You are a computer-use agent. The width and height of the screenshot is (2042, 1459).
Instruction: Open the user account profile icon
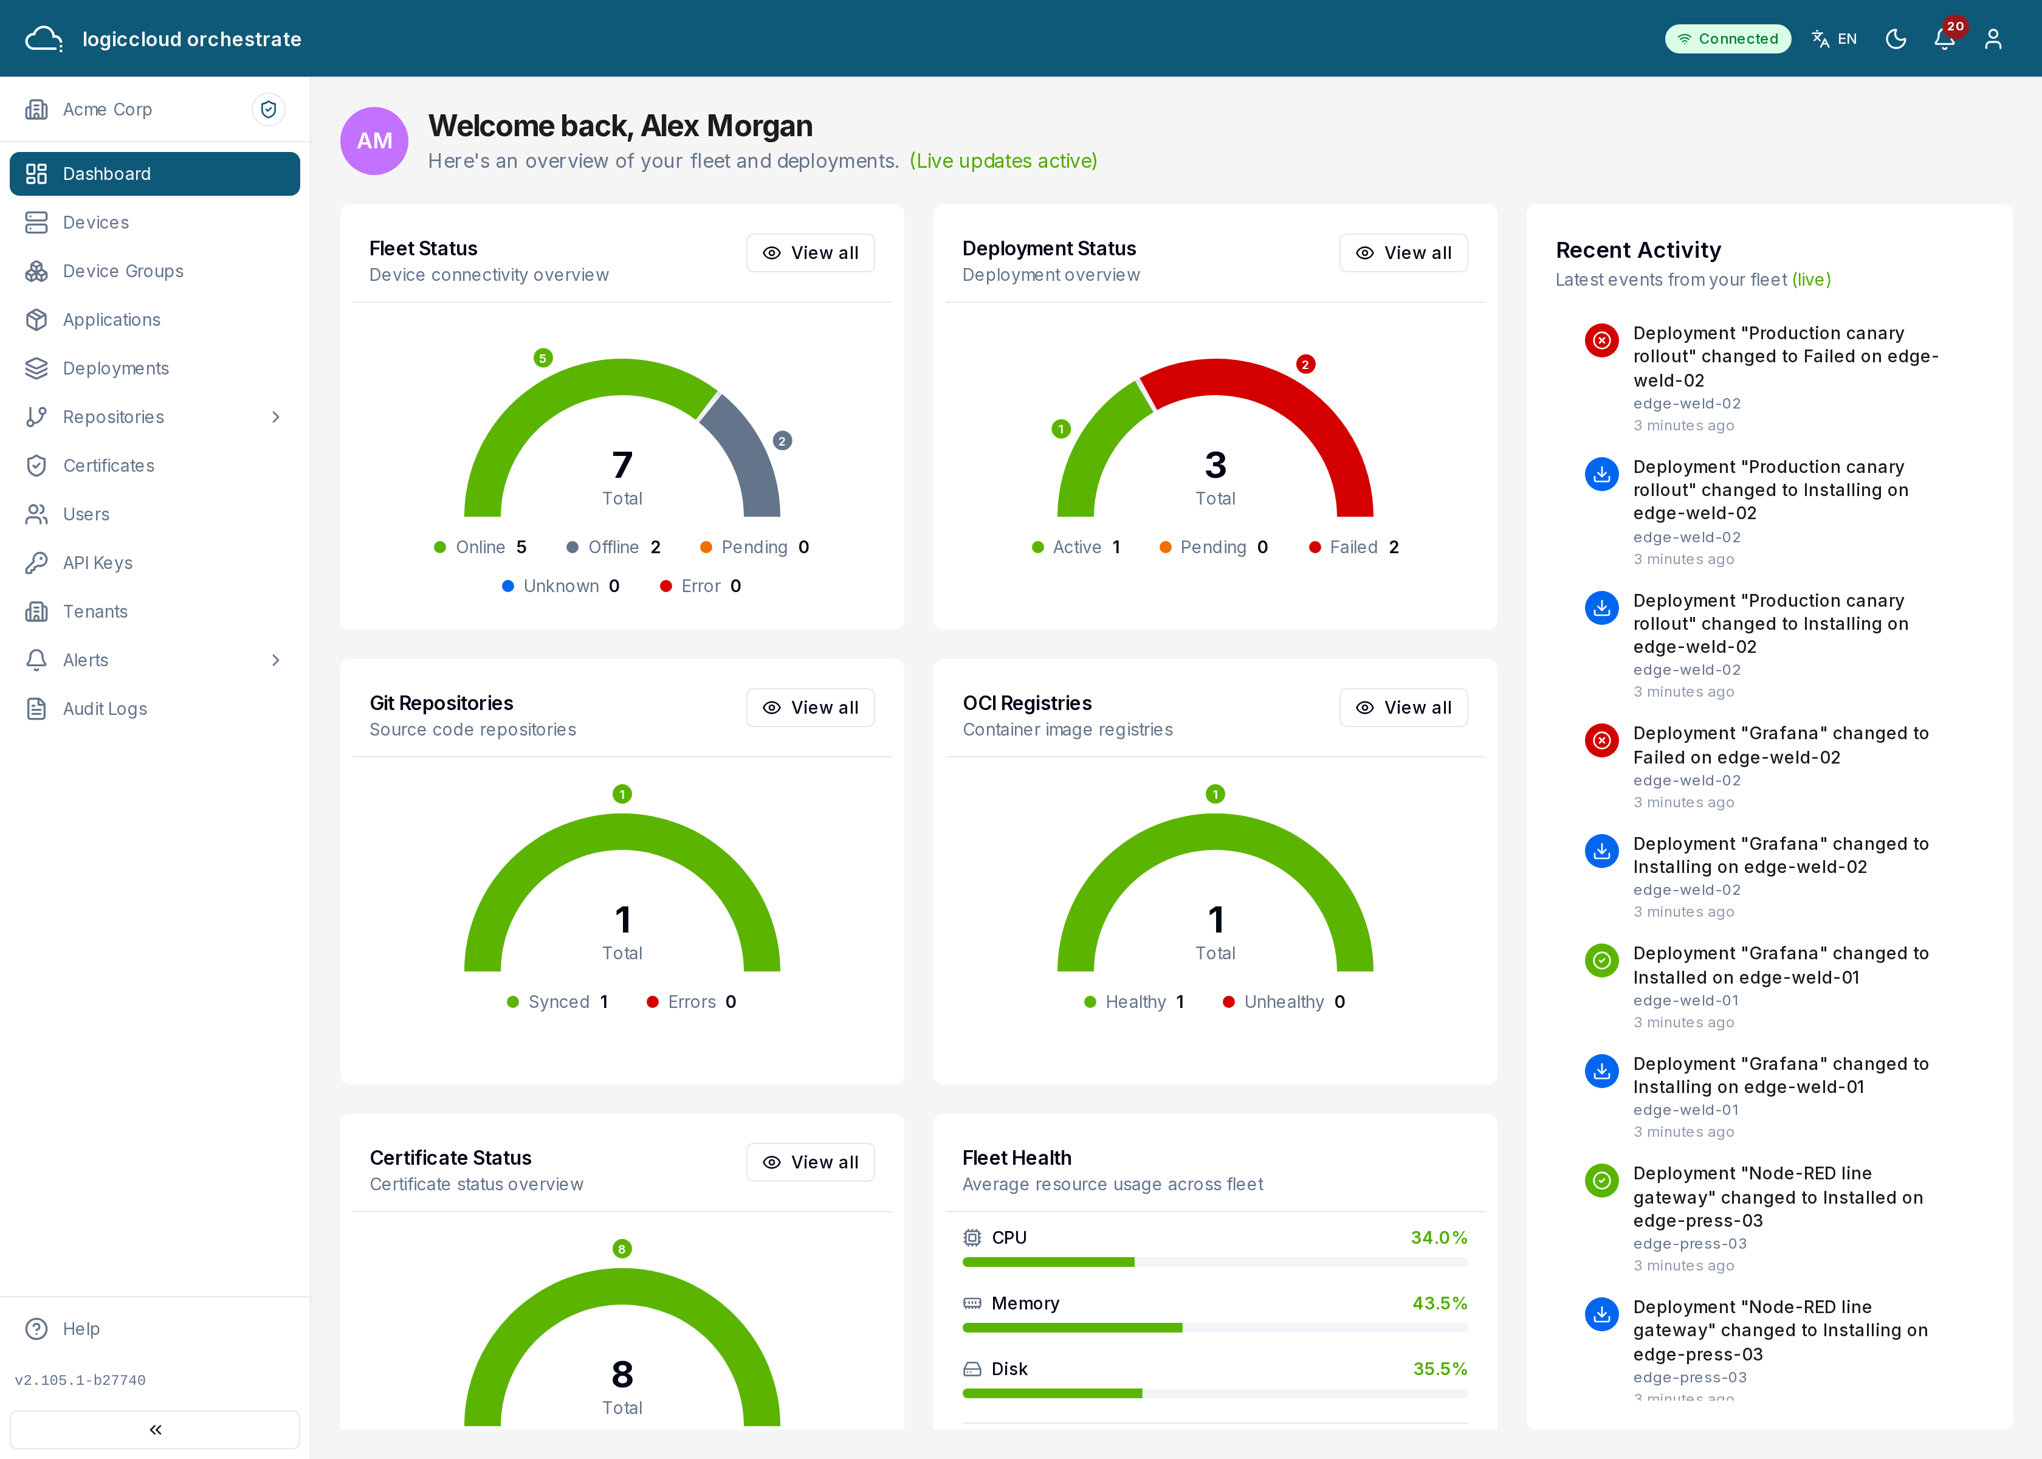[x=1993, y=39]
